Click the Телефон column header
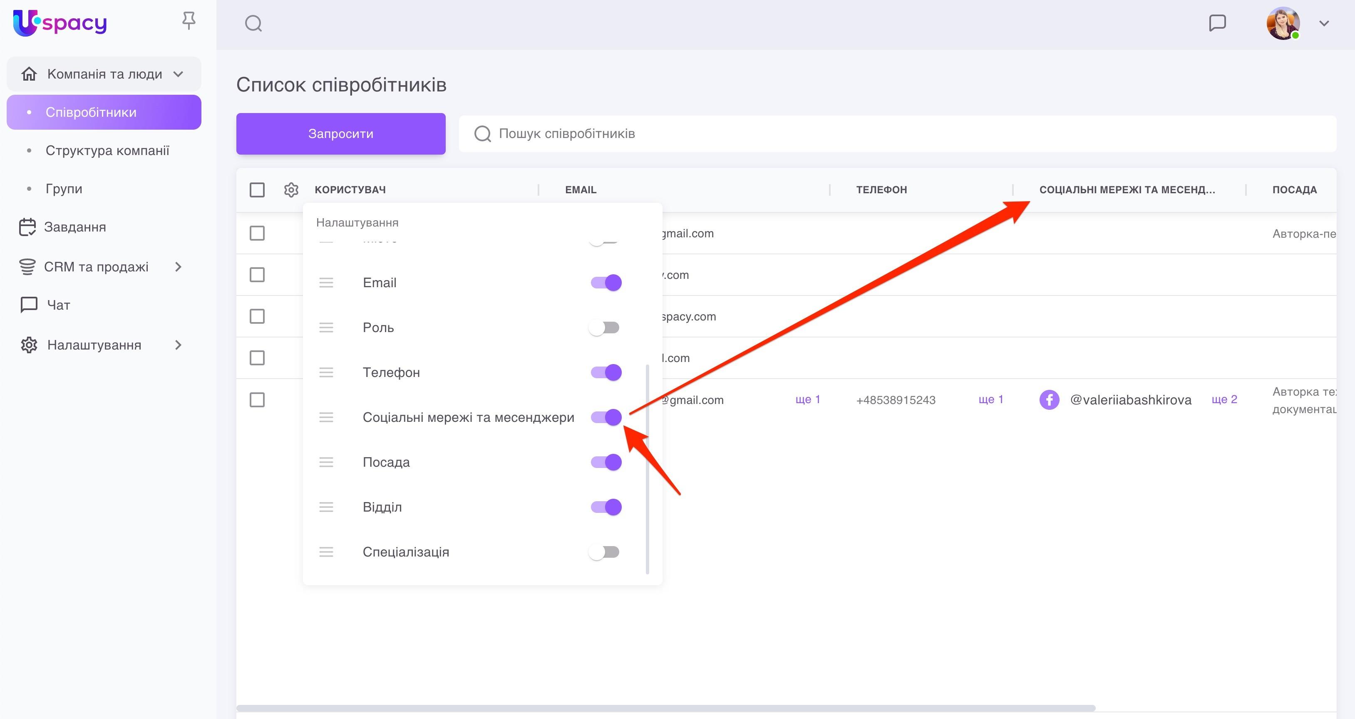The image size is (1355, 719). tap(881, 190)
